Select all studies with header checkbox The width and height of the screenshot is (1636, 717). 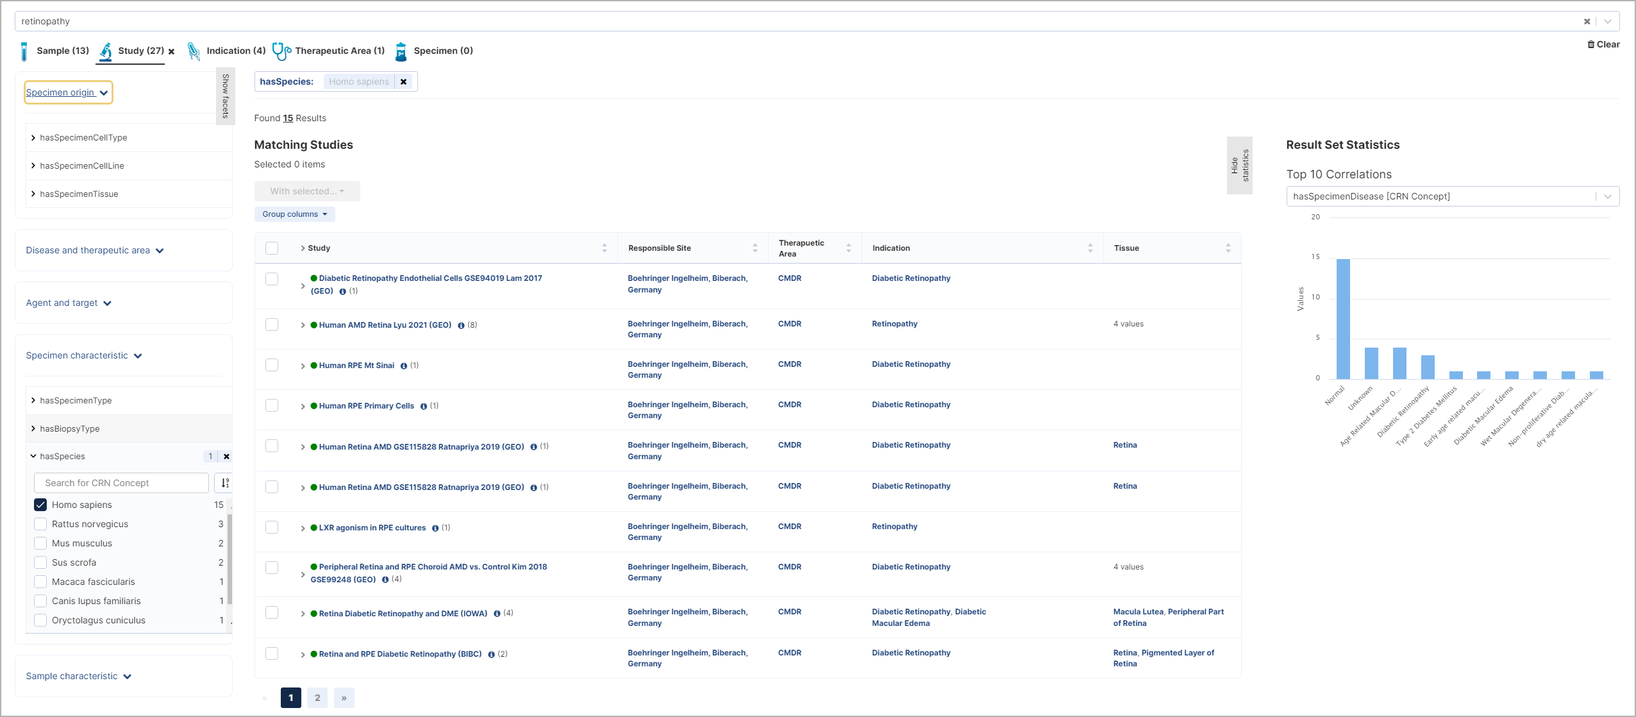(272, 248)
